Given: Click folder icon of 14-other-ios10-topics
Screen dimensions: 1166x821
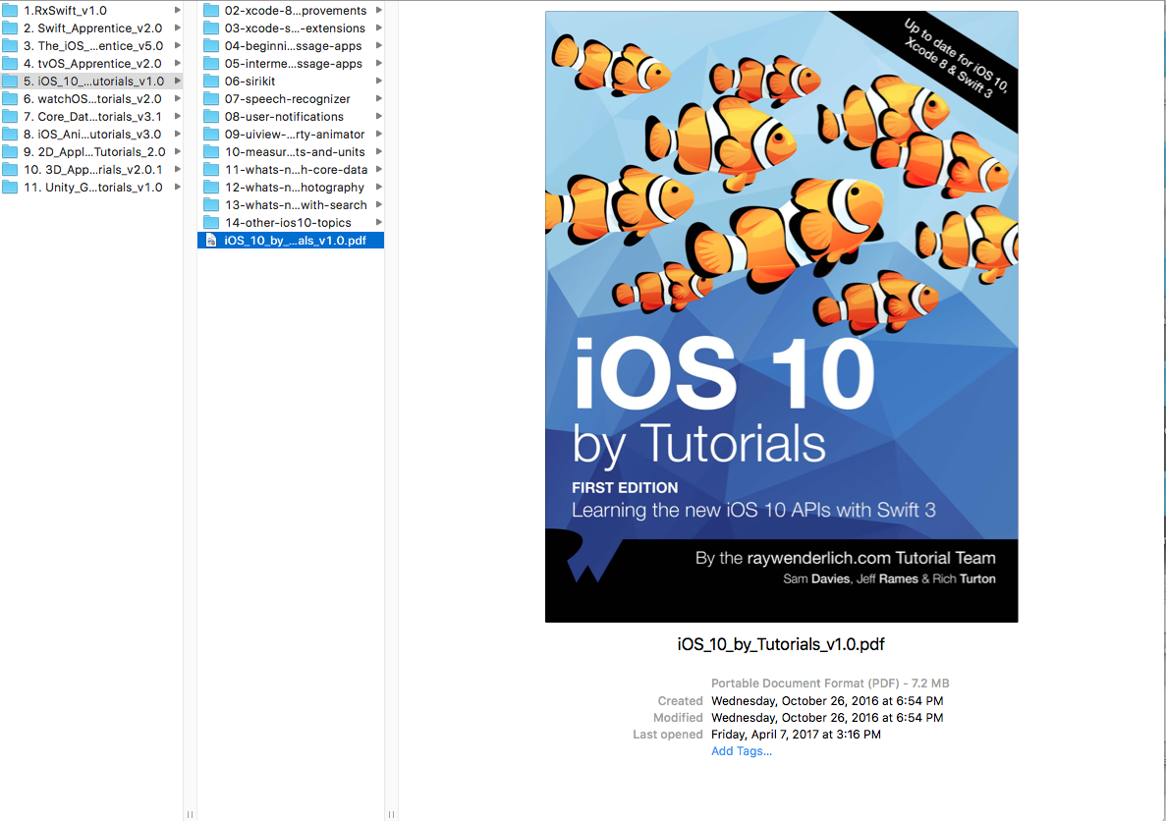Looking at the screenshot, I should point(211,222).
